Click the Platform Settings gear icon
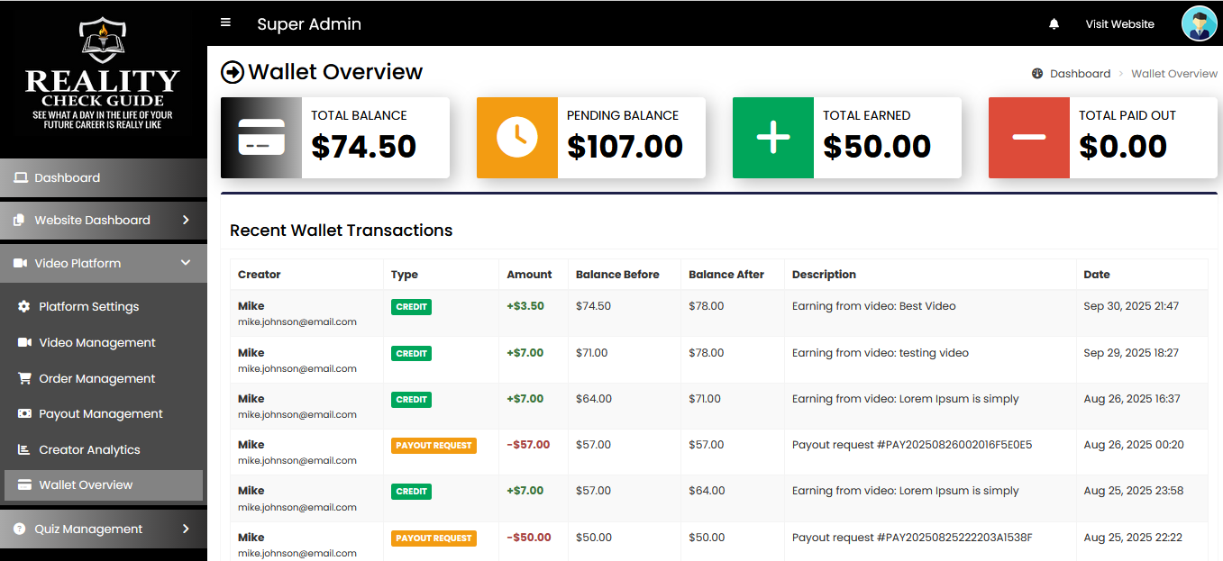This screenshot has height=561, width=1223. [x=24, y=307]
